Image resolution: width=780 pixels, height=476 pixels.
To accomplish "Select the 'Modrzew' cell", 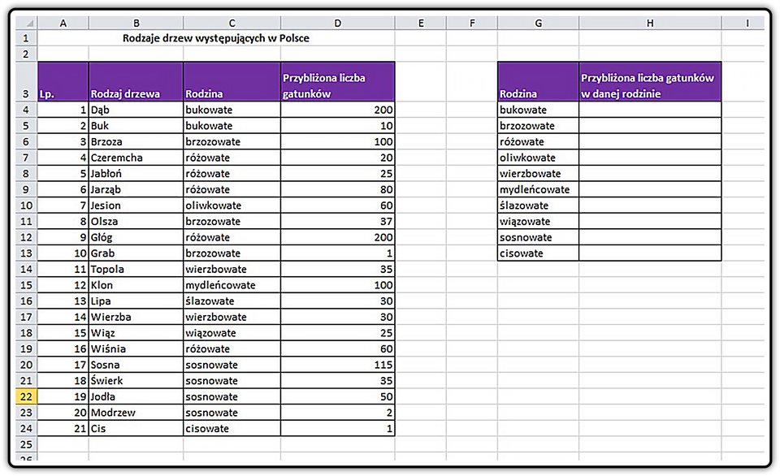I will (x=136, y=413).
